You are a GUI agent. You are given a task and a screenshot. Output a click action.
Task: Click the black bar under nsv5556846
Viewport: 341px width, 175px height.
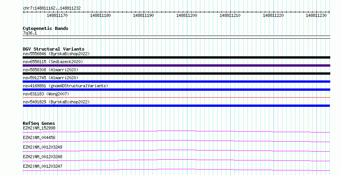pyautogui.click(x=176, y=57)
